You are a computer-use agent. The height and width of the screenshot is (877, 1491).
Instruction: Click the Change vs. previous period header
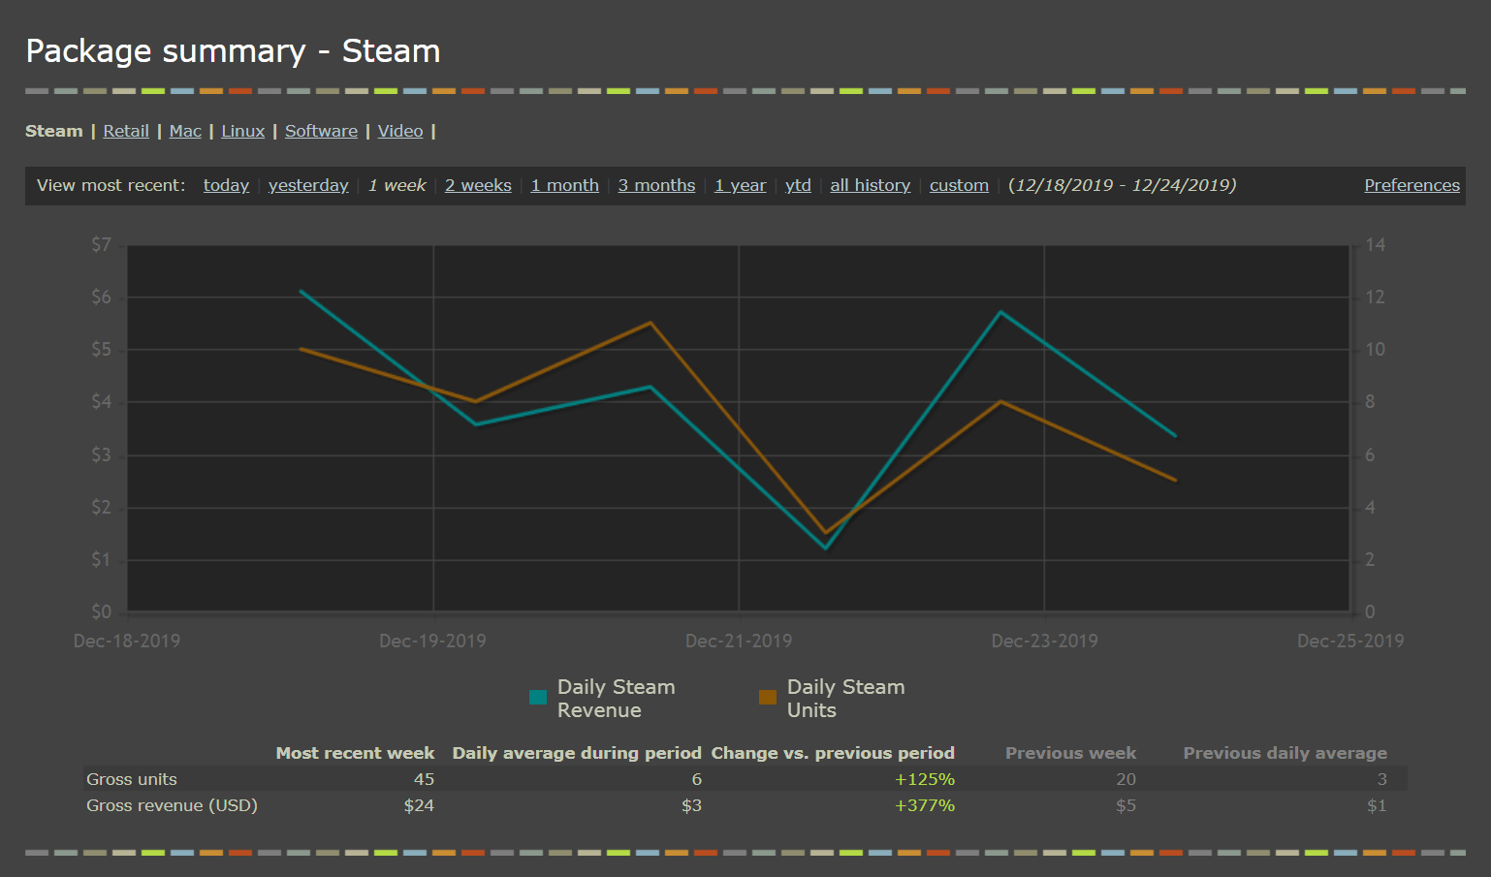[833, 753]
